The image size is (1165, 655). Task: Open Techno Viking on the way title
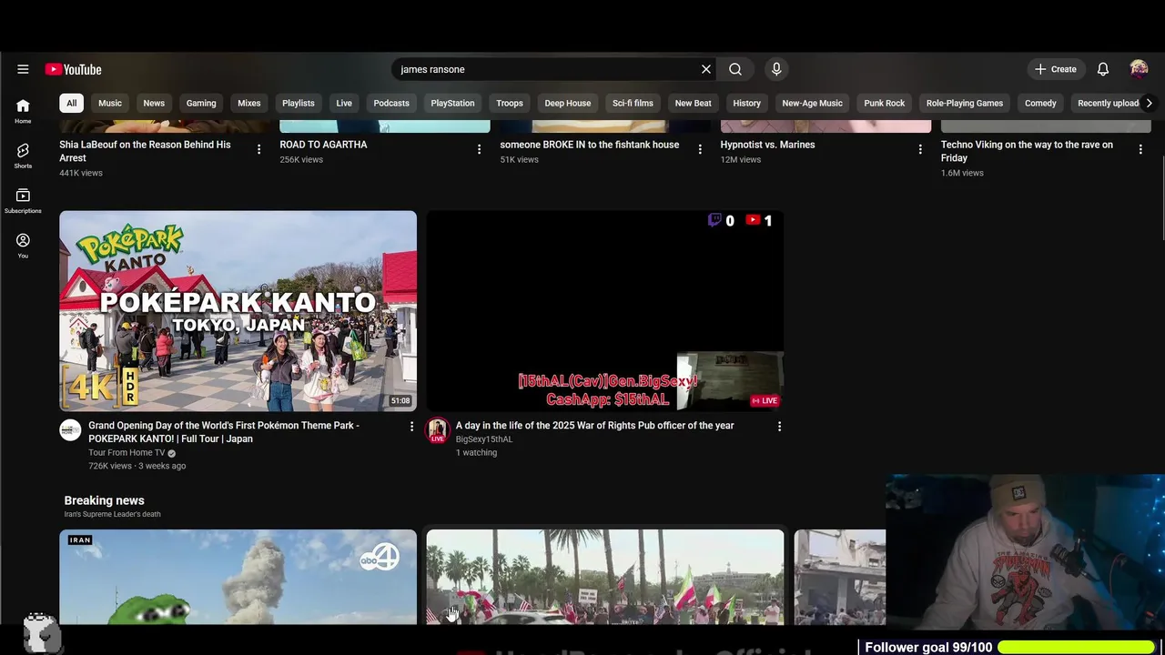tap(1027, 151)
